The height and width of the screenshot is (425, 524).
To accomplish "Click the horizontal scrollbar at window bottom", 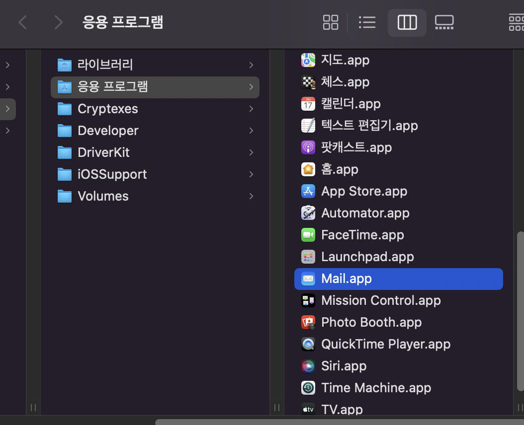I will pyautogui.click(x=339, y=422).
